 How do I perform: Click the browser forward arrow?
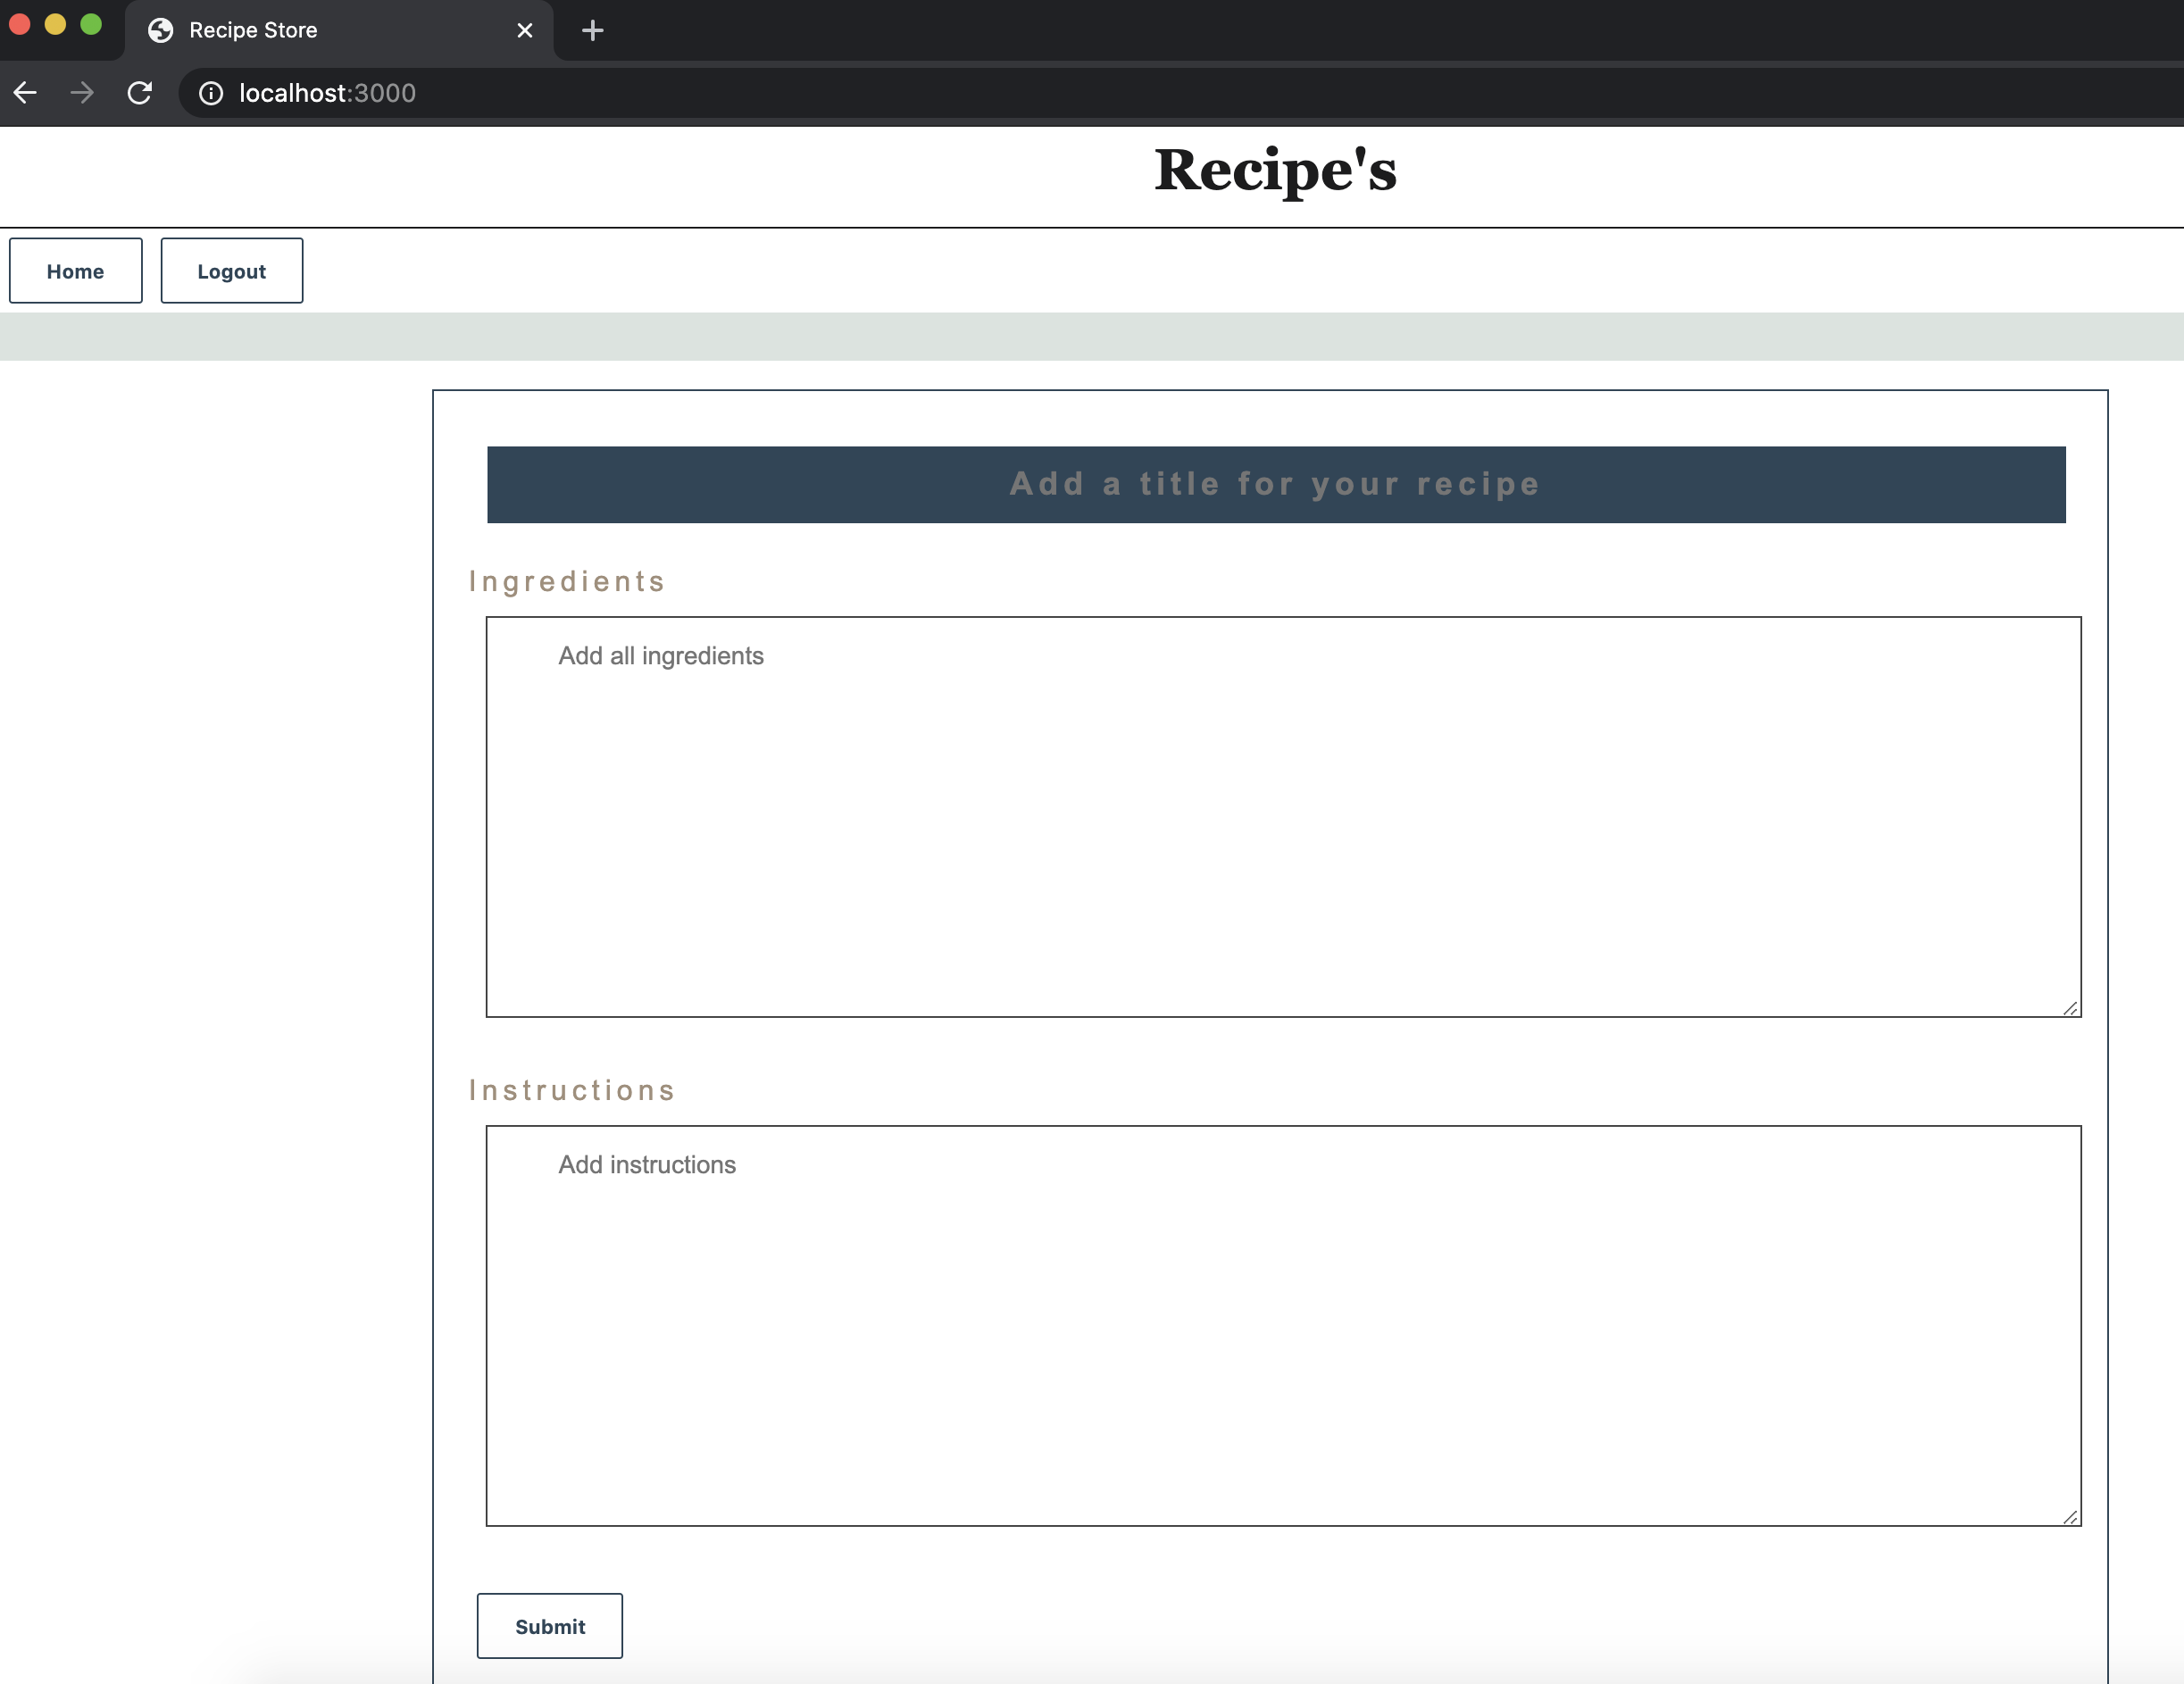click(82, 93)
